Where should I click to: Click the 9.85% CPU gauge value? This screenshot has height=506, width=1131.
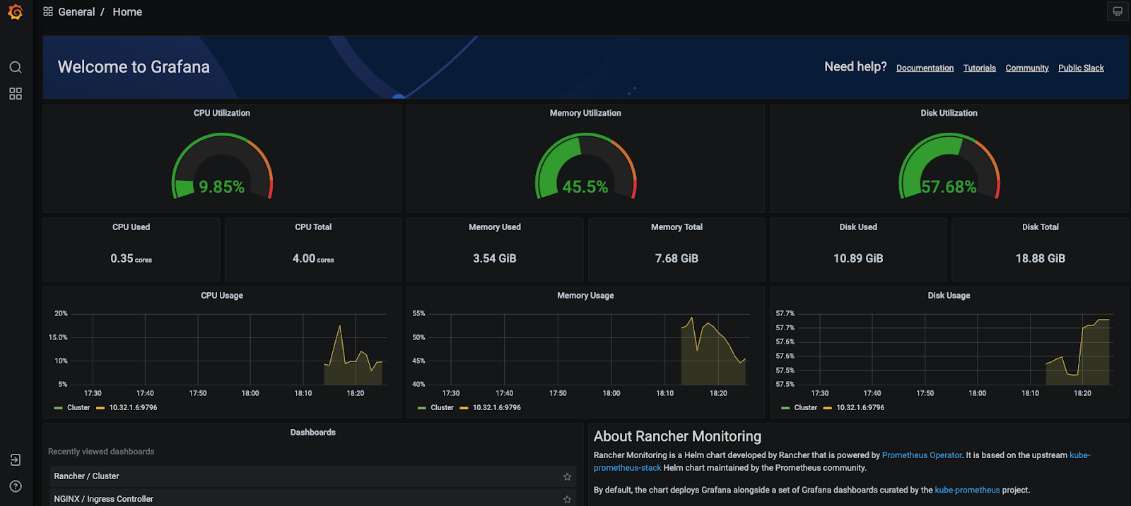[221, 187]
